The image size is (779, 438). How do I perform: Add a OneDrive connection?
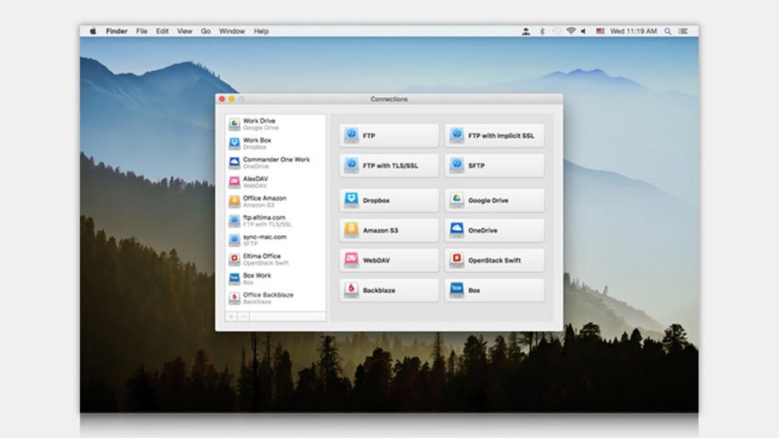pos(494,231)
